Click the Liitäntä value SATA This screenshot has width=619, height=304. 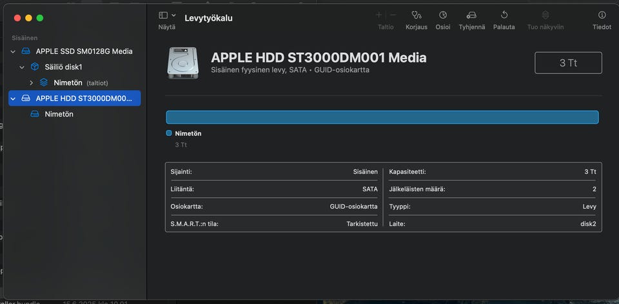[x=370, y=189]
